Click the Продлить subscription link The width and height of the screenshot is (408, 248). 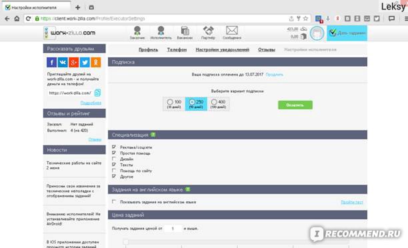click(x=274, y=75)
